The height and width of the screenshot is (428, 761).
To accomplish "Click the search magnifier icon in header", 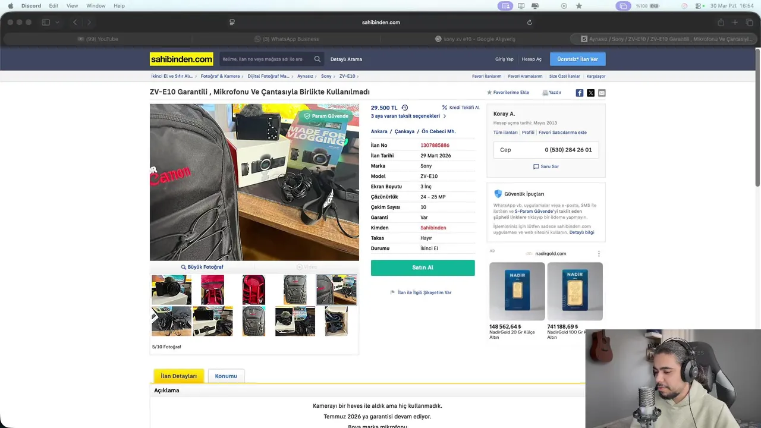I will [x=317, y=59].
